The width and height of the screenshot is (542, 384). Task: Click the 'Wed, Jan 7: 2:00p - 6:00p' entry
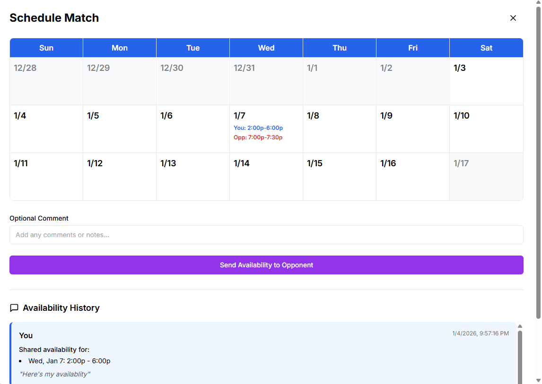[x=69, y=360]
